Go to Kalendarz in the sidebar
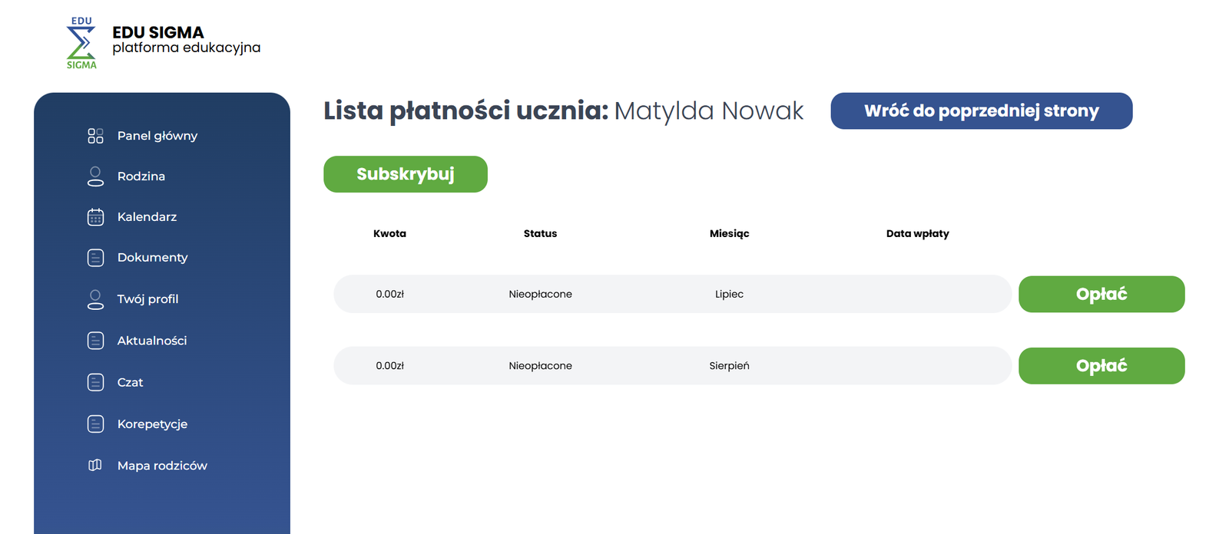Screen dimensions: 1229x534 147,217
